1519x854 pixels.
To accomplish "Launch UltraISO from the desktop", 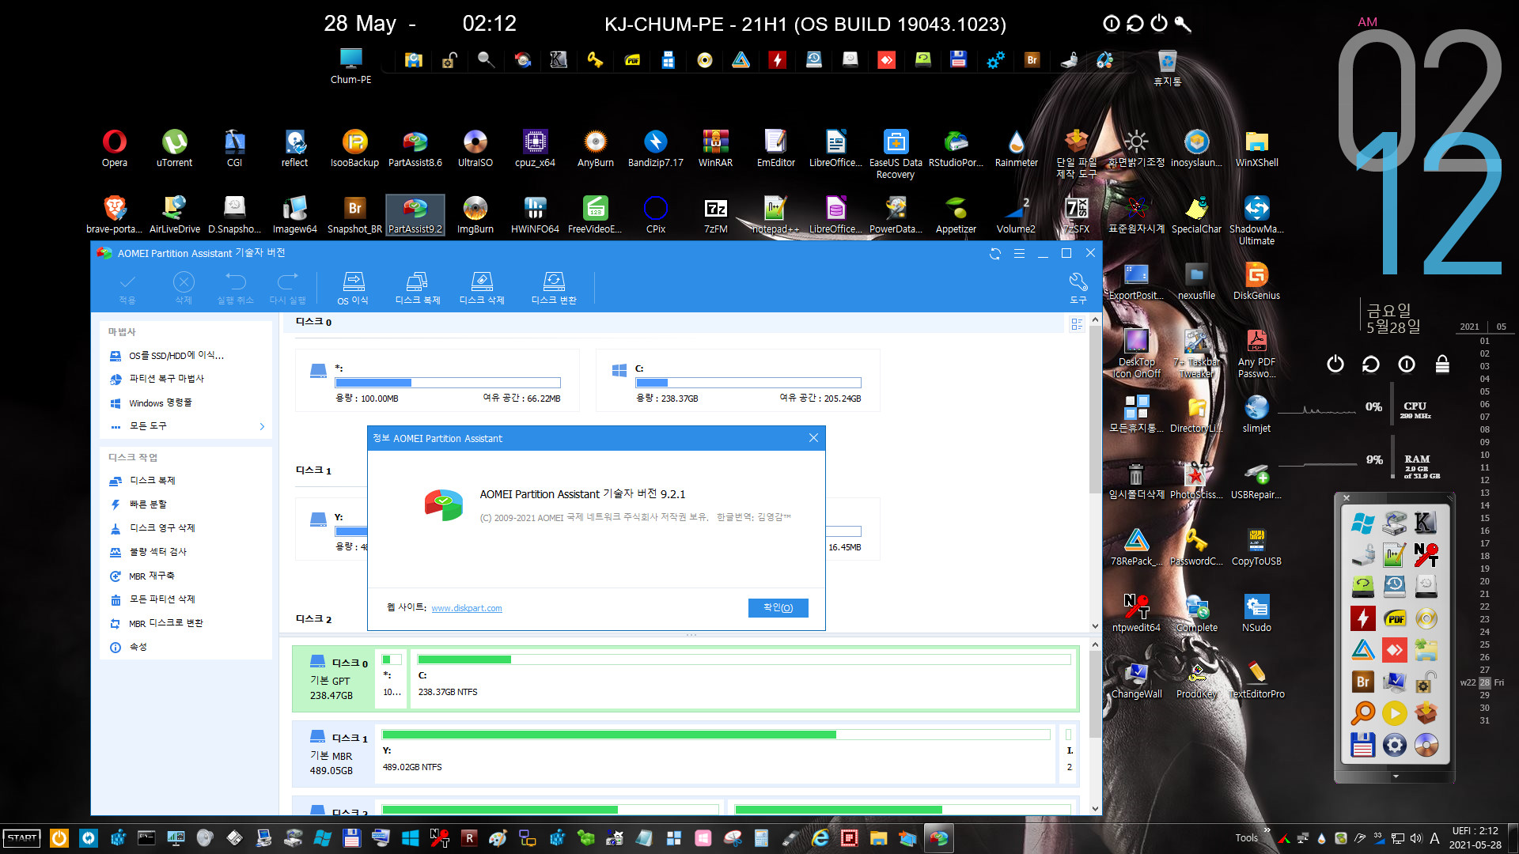I will pyautogui.click(x=475, y=148).
